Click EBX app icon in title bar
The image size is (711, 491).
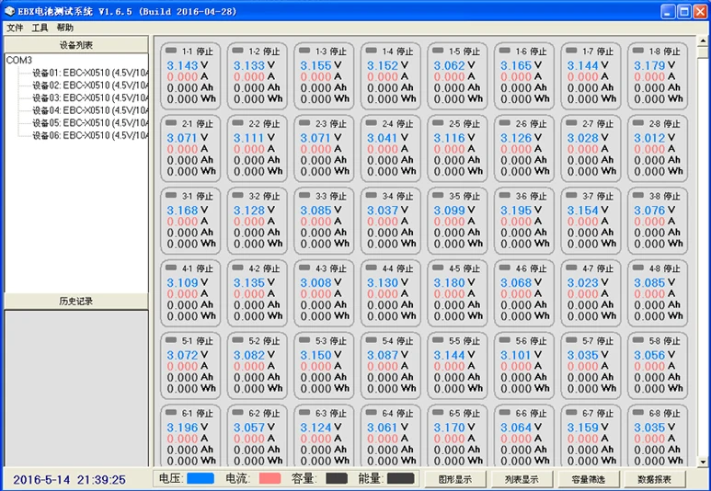(9, 11)
